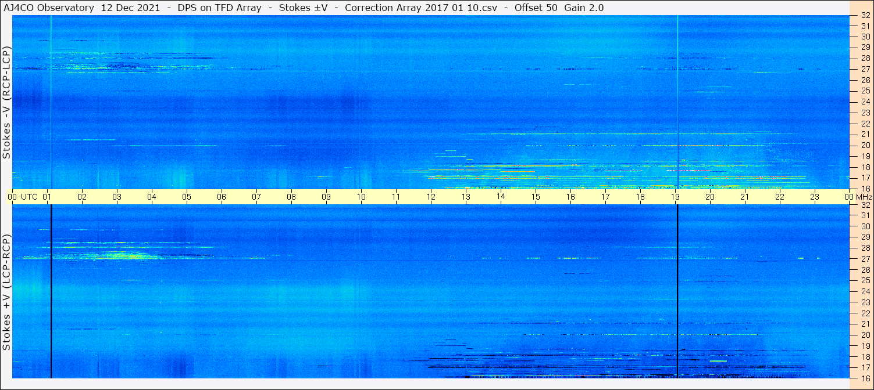874x390 pixels.
Task: Click the 'Stokes -V (RCP-LCP)' axis label
Action: tap(6, 103)
